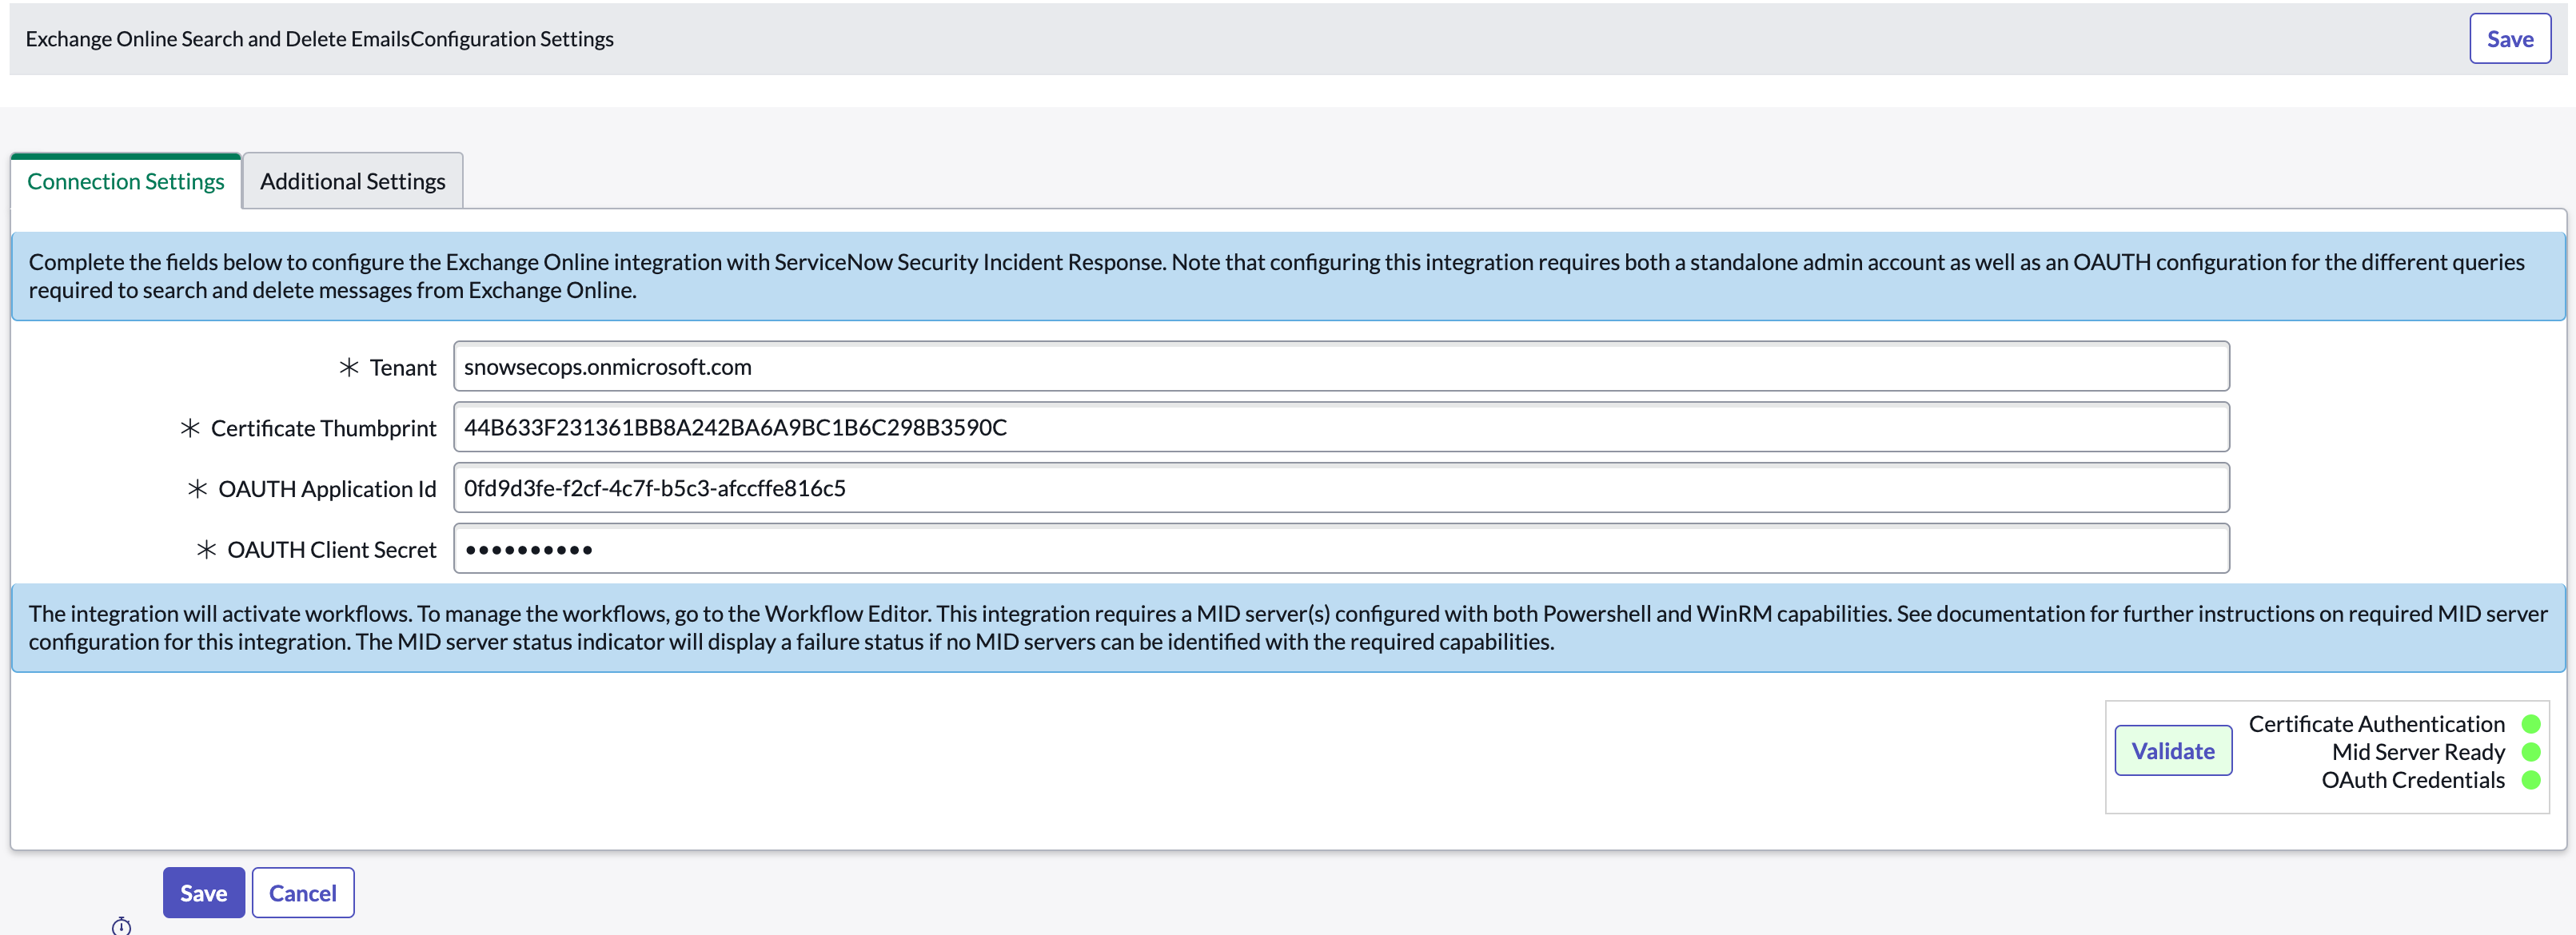Click the blue Save button at the bottom
The image size is (2576, 935).
tap(204, 893)
